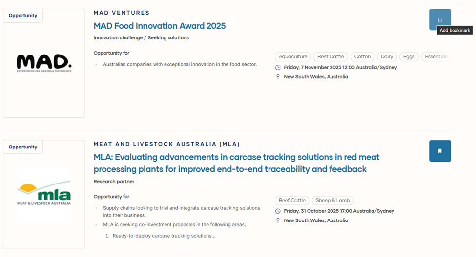This screenshot has height=257, width=476.
Task: Click clock icon beside 7 November 2025 date
Action: pos(278,68)
